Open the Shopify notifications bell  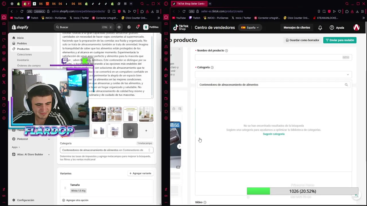[138, 27]
